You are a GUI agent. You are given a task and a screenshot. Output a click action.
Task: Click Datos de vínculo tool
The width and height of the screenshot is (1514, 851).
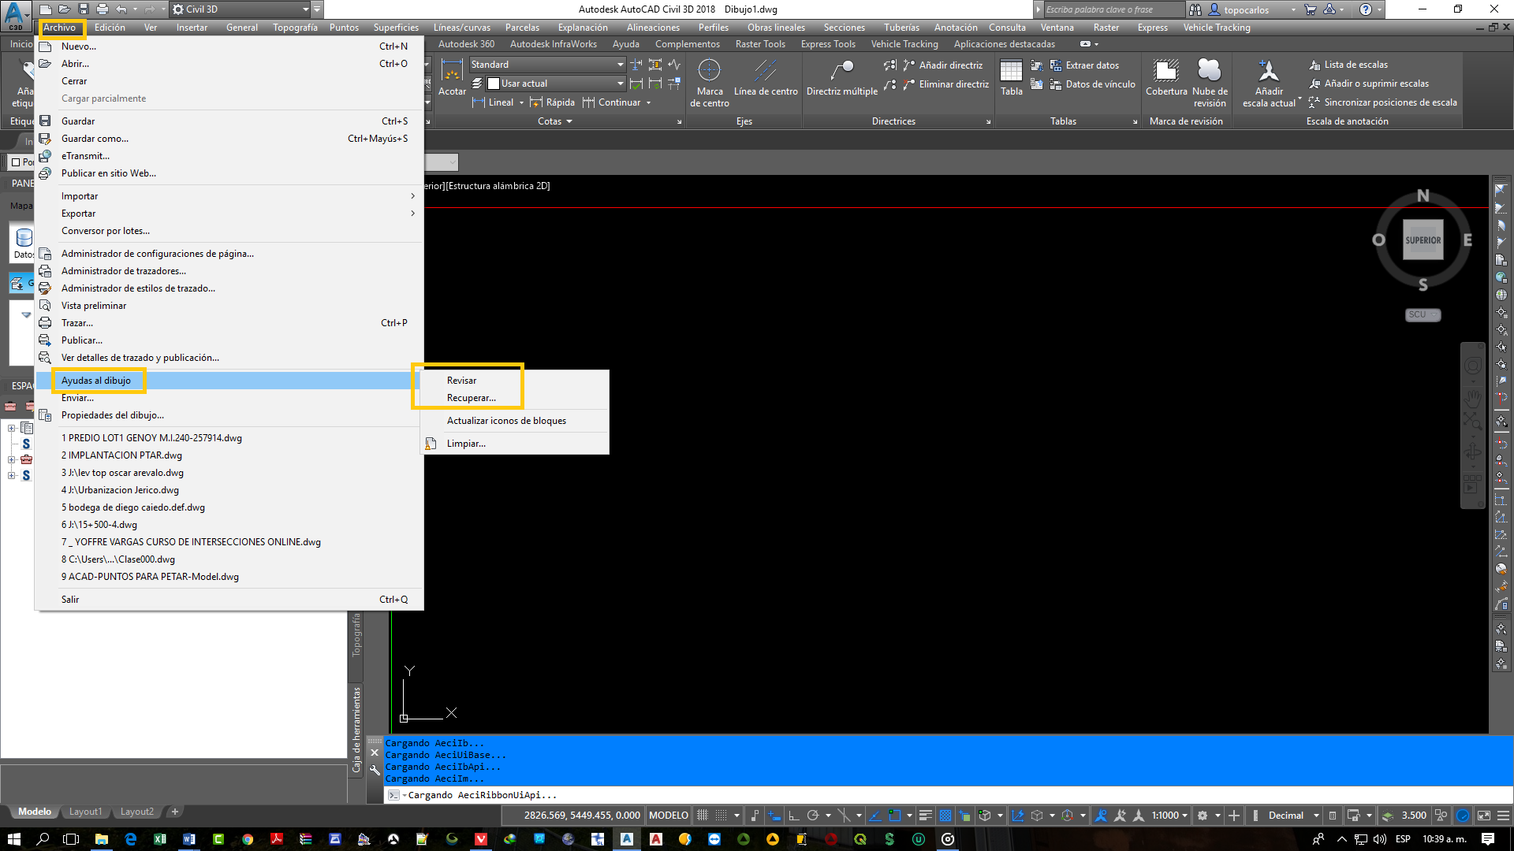coord(1092,84)
